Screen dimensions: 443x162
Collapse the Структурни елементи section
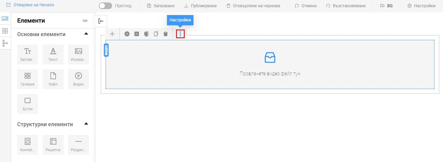click(x=86, y=124)
